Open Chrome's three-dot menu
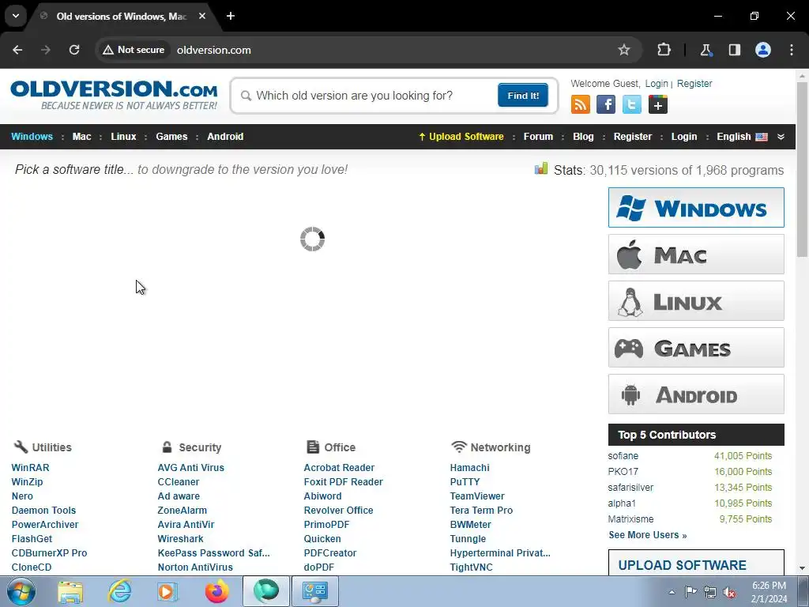The height and width of the screenshot is (607, 809). [x=792, y=50]
